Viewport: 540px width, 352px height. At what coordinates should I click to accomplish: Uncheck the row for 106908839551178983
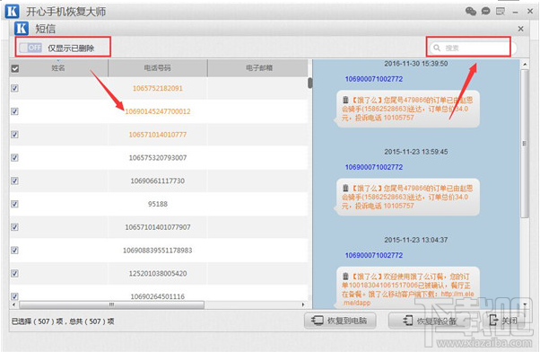(14, 250)
